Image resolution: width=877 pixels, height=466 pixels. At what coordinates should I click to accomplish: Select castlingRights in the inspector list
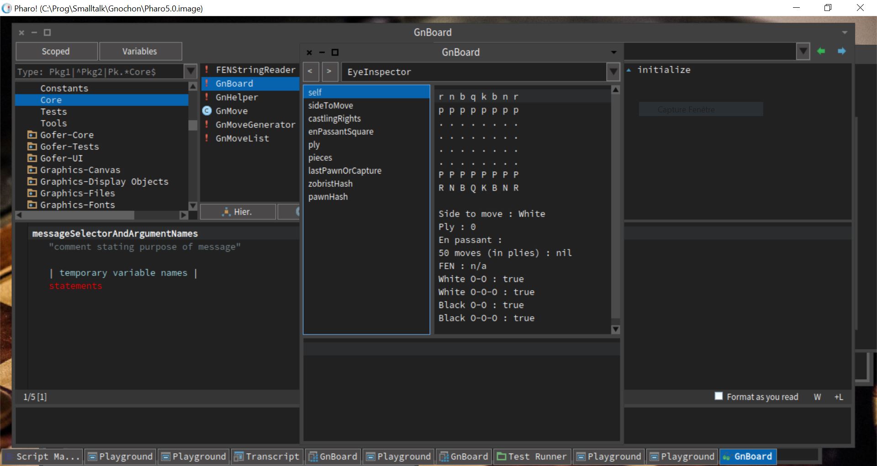click(334, 119)
